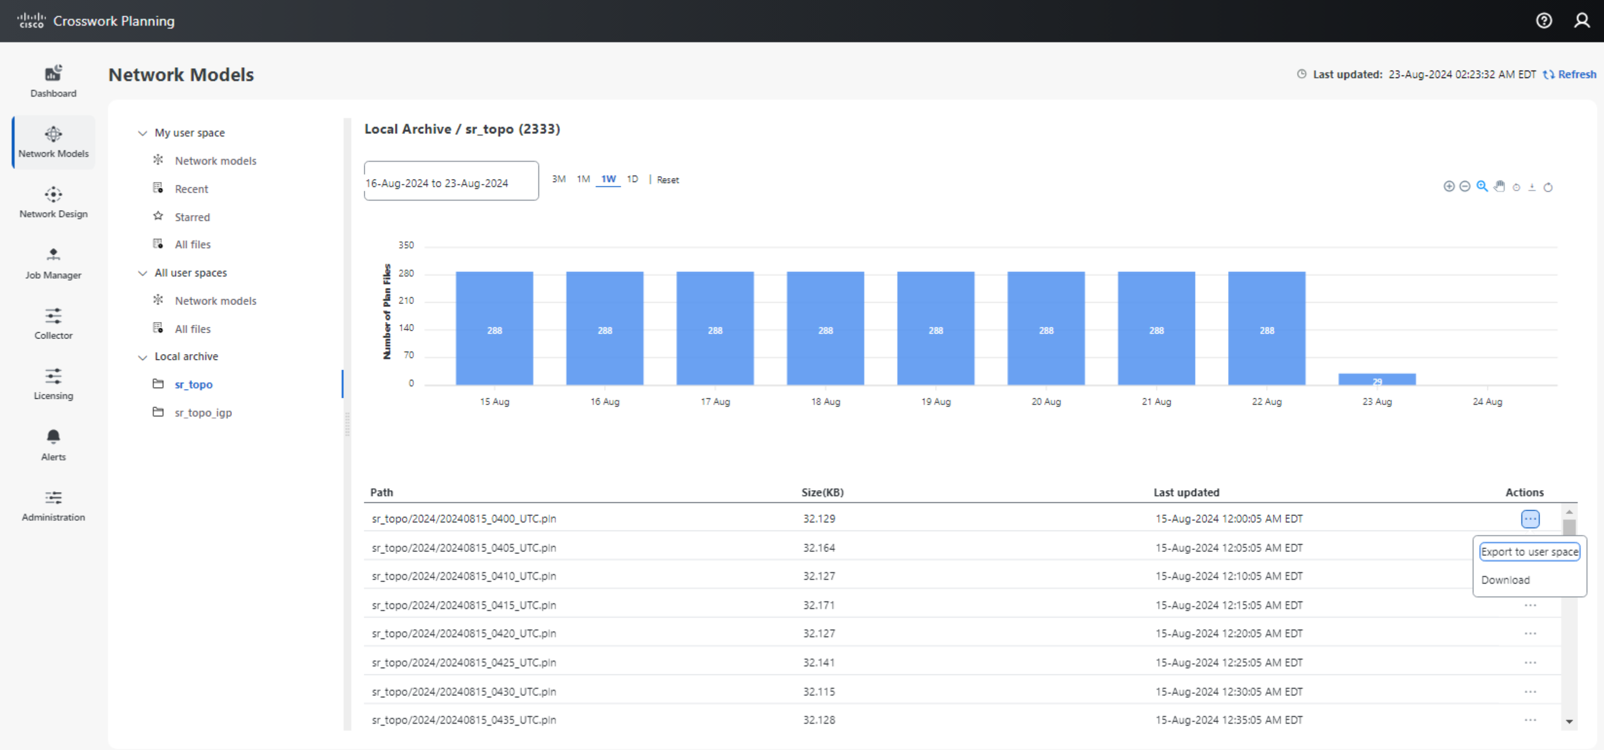Open Recent files list
This screenshot has height=750, width=1604.
[x=191, y=189]
